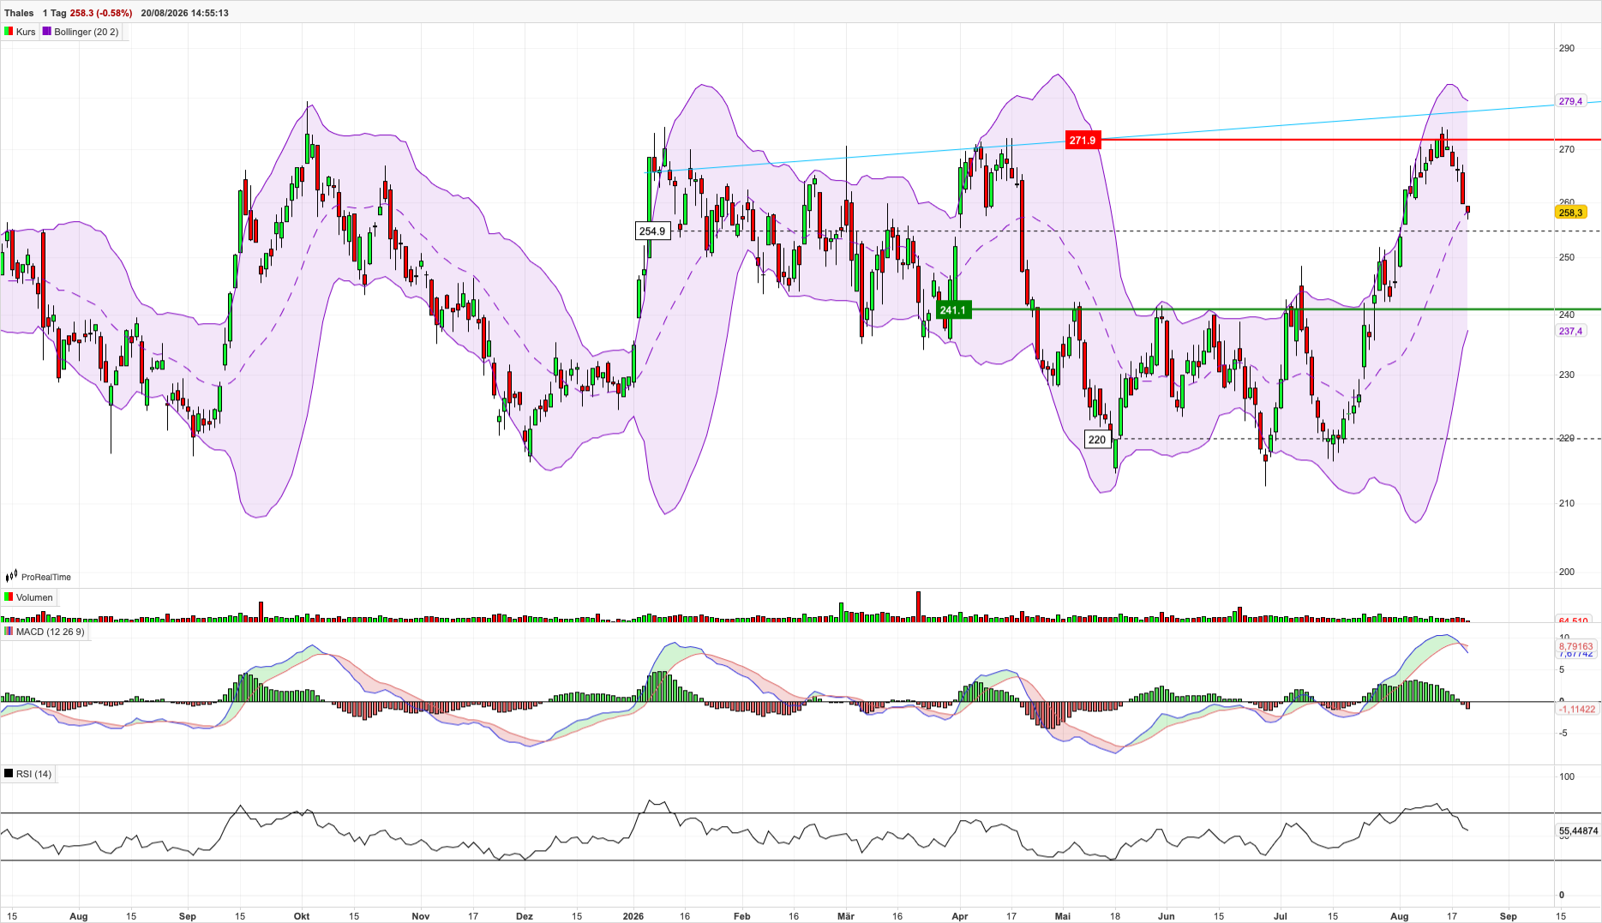Click the "210" price axis label
The width and height of the screenshot is (1602, 923).
pos(1567,503)
